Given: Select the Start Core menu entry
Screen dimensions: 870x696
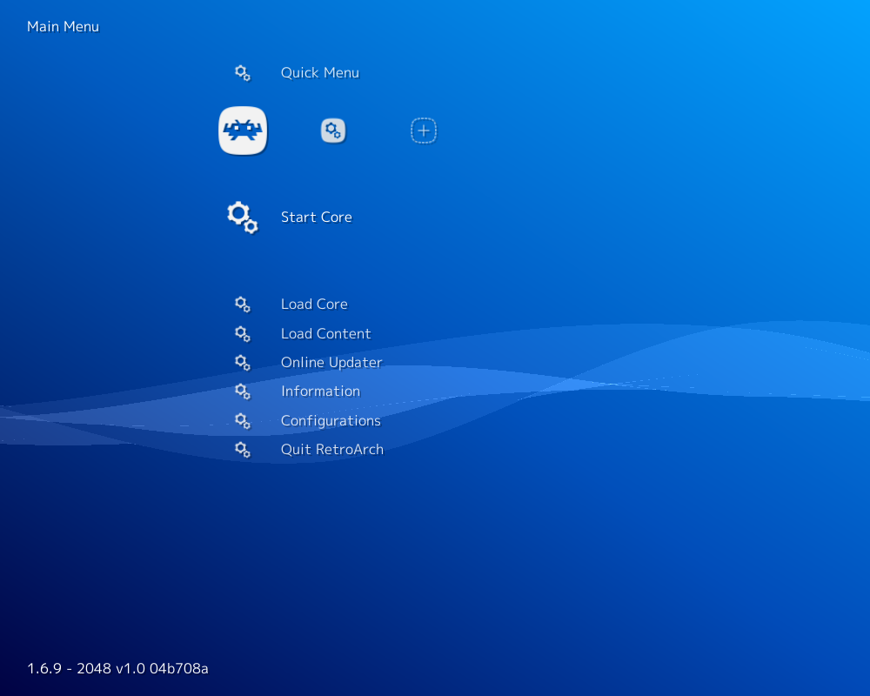Looking at the screenshot, I should click(317, 217).
